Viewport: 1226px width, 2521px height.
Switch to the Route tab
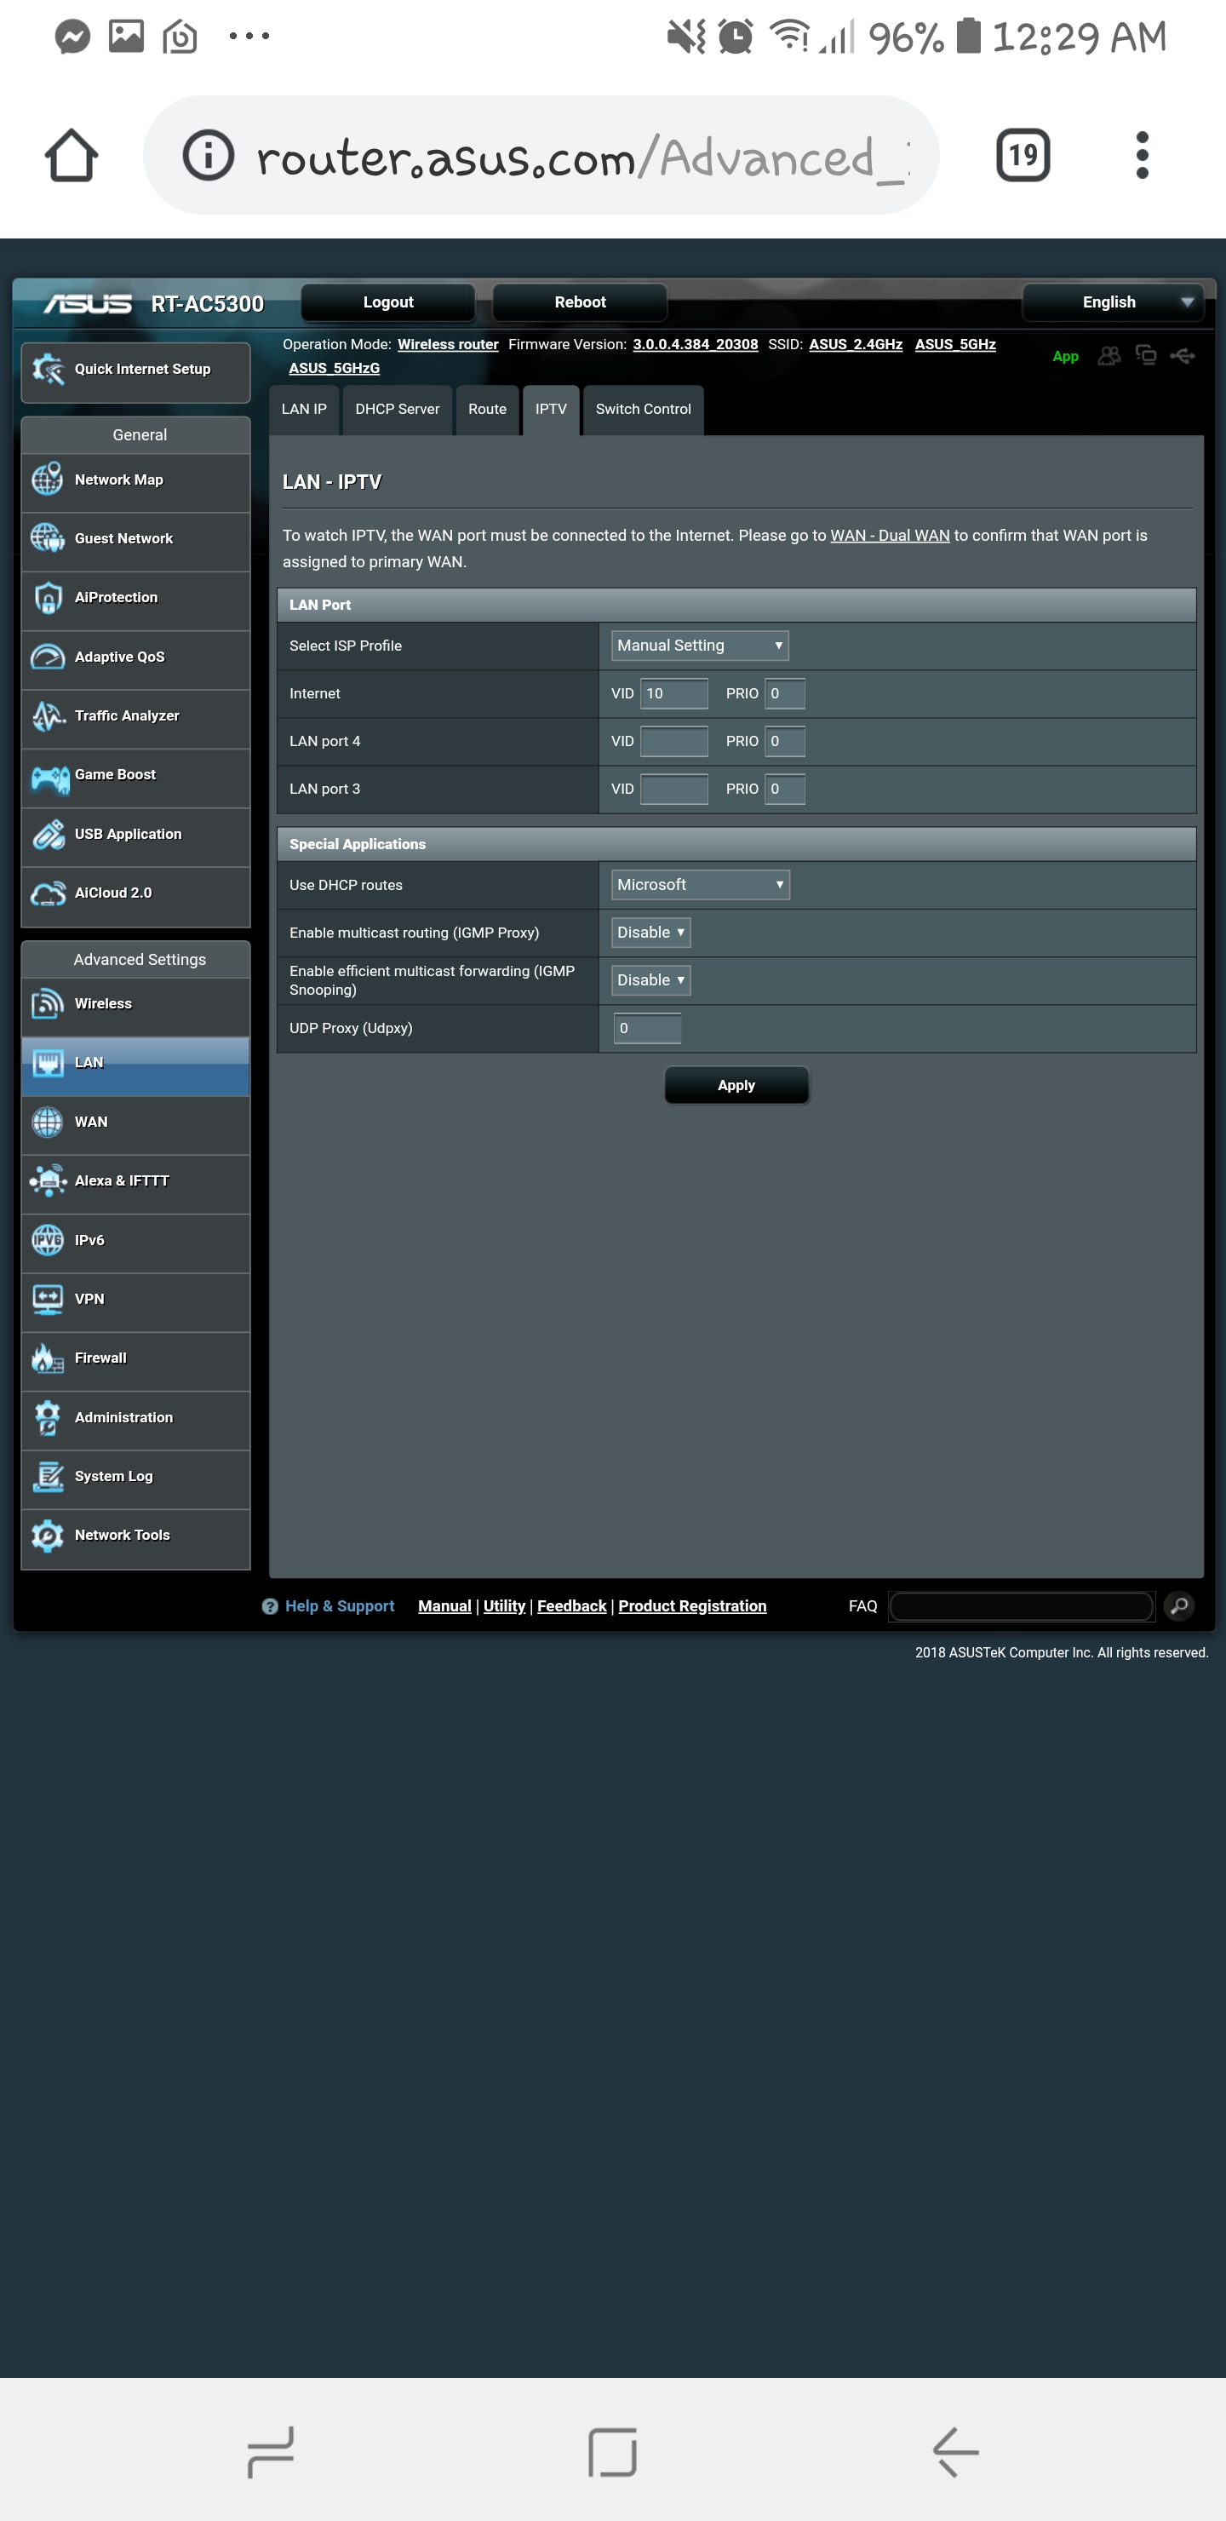(x=487, y=409)
